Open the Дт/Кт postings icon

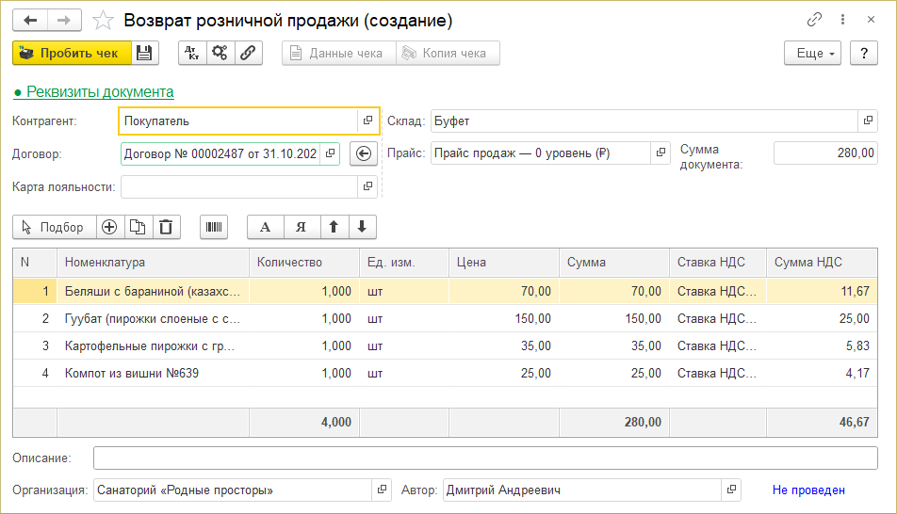[x=192, y=54]
